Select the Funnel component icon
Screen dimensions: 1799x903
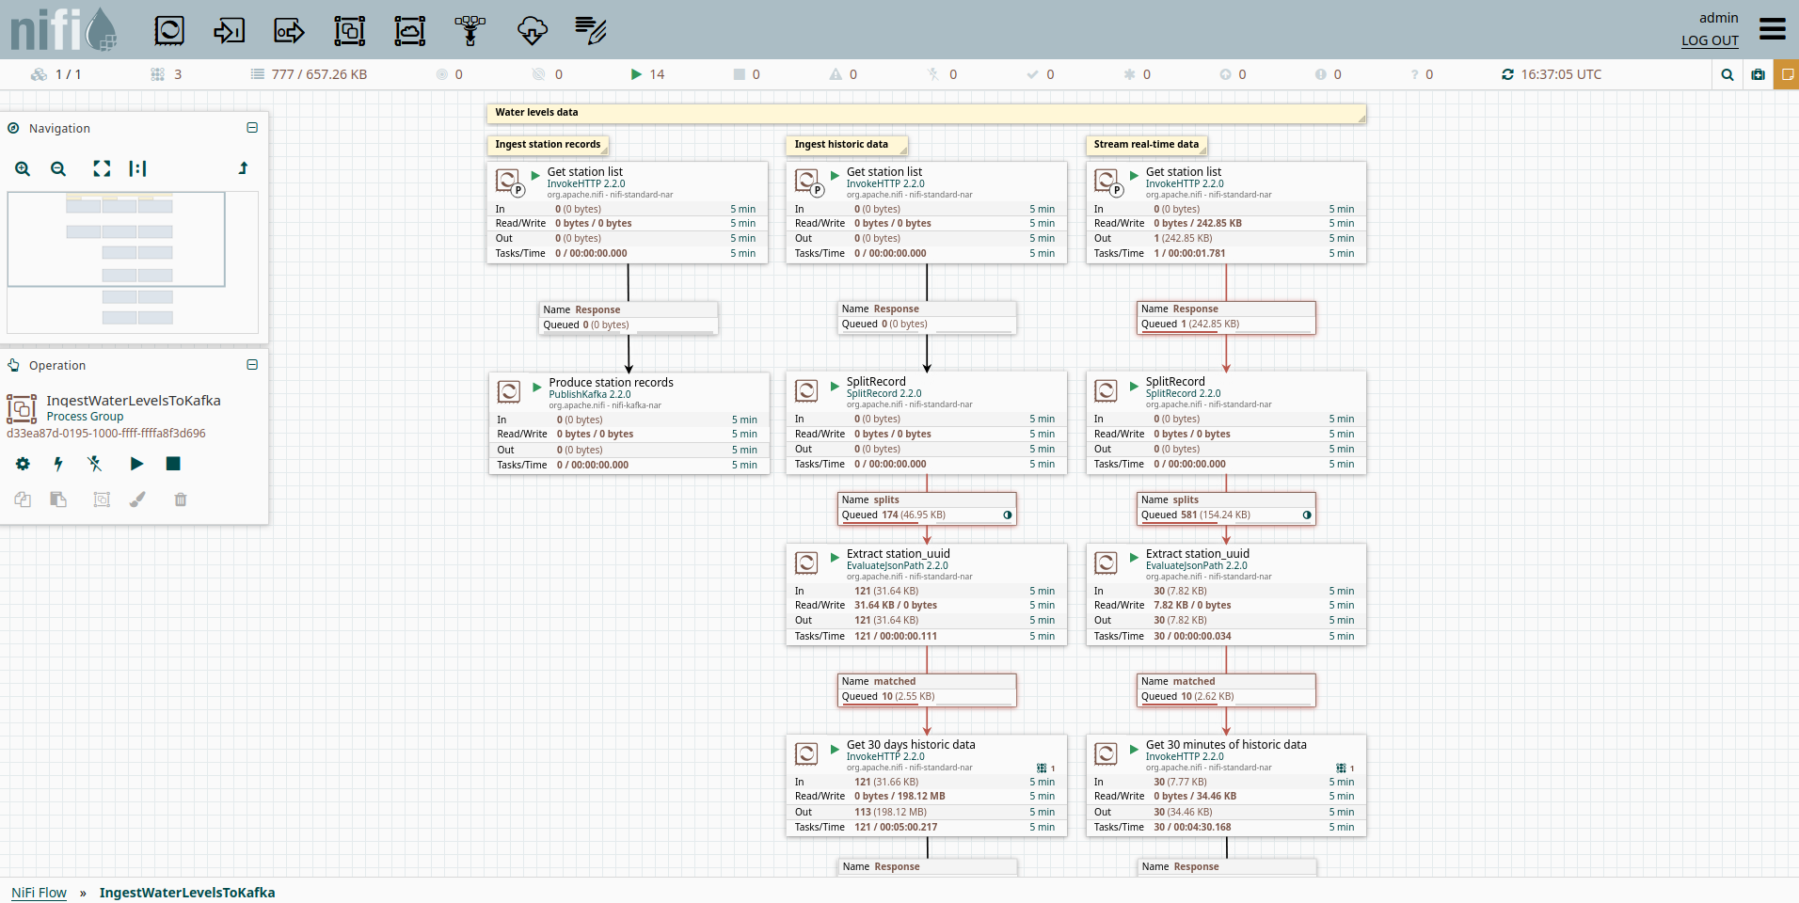coord(470,31)
